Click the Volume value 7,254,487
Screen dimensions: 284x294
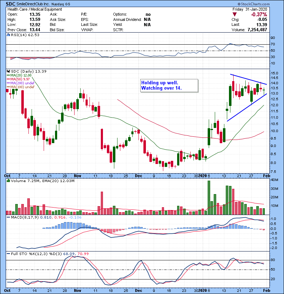point(257,30)
